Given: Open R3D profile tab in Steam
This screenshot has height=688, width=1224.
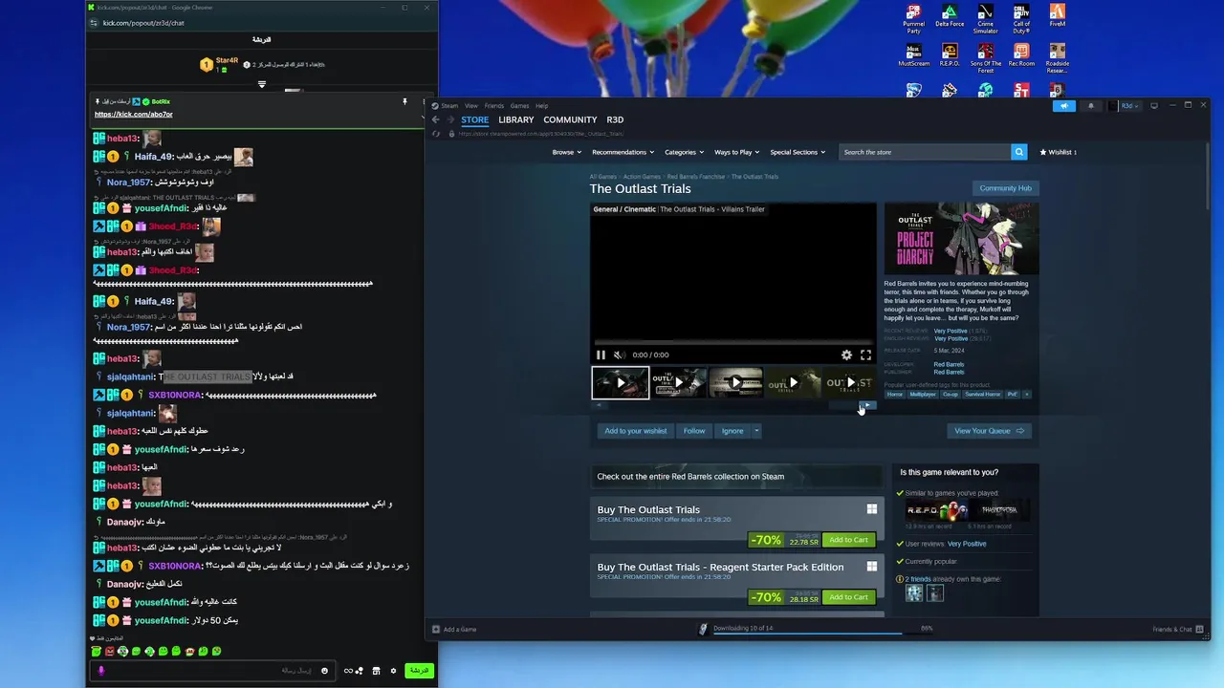Looking at the screenshot, I should click(615, 119).
